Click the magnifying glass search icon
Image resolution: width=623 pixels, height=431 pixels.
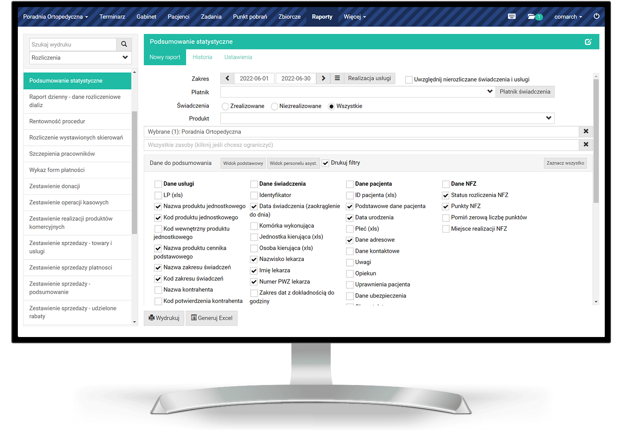(124, 44)
